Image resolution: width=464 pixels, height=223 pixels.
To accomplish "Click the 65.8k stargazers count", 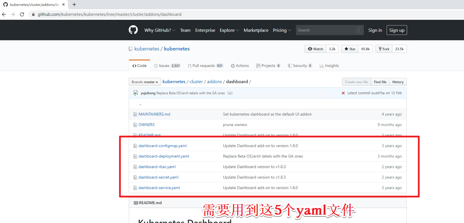I will (x=365, y=49).
